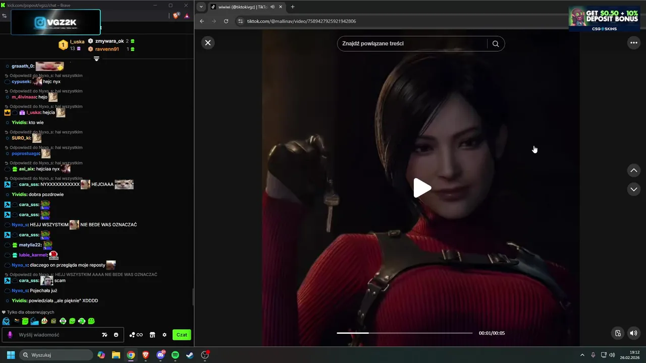
Task: Open the tab search dropdown arrow
Action: [x=201, y=7]
